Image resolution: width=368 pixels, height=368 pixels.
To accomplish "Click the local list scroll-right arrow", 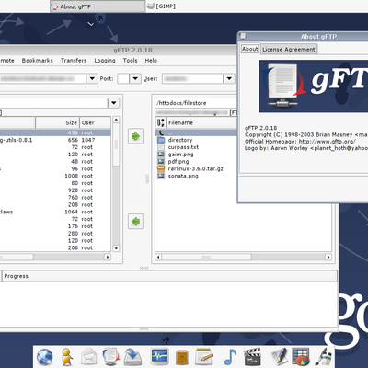I will tap(108, 257).
